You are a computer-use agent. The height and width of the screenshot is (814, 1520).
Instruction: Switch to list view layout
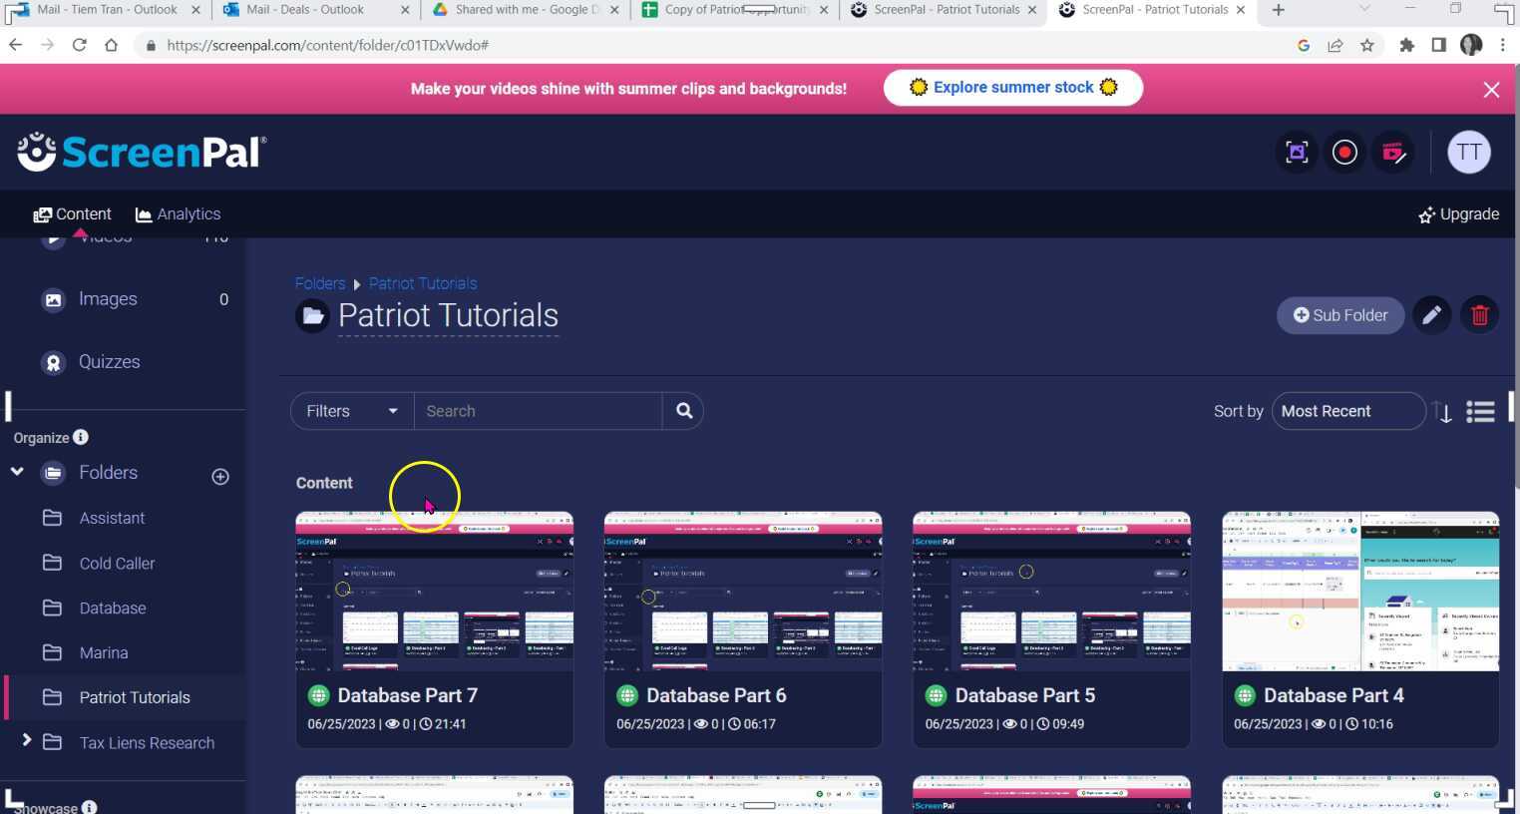click(1480, 411)
